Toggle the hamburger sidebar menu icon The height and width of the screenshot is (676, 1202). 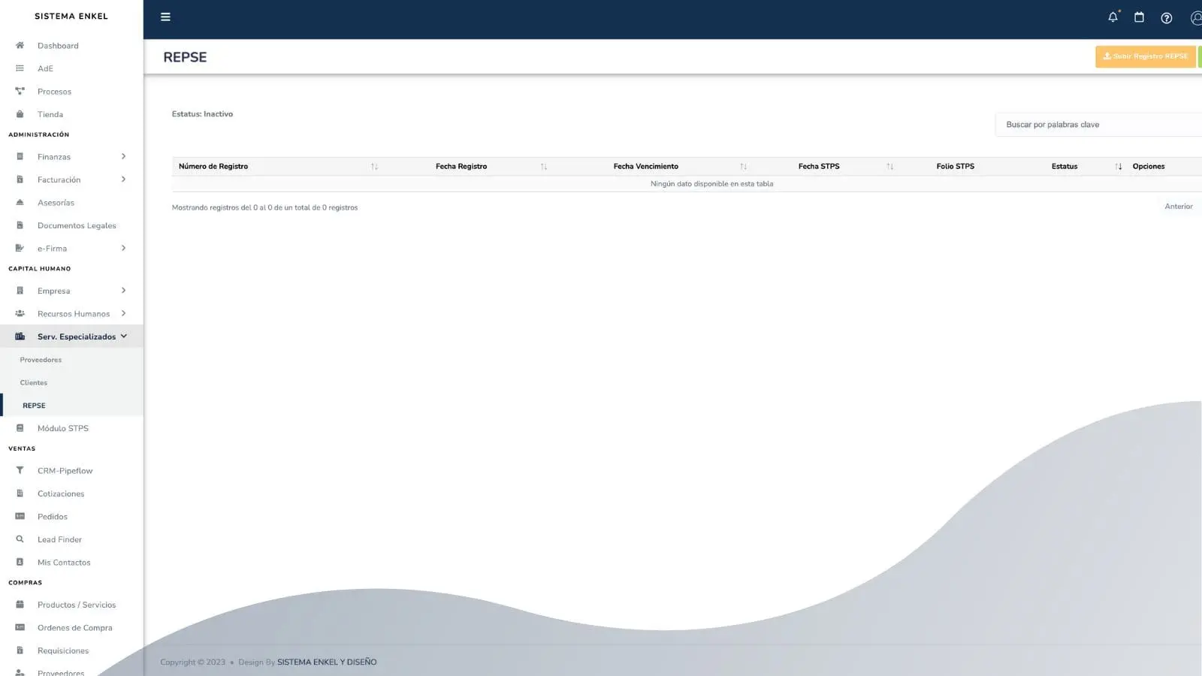(165, 17)
